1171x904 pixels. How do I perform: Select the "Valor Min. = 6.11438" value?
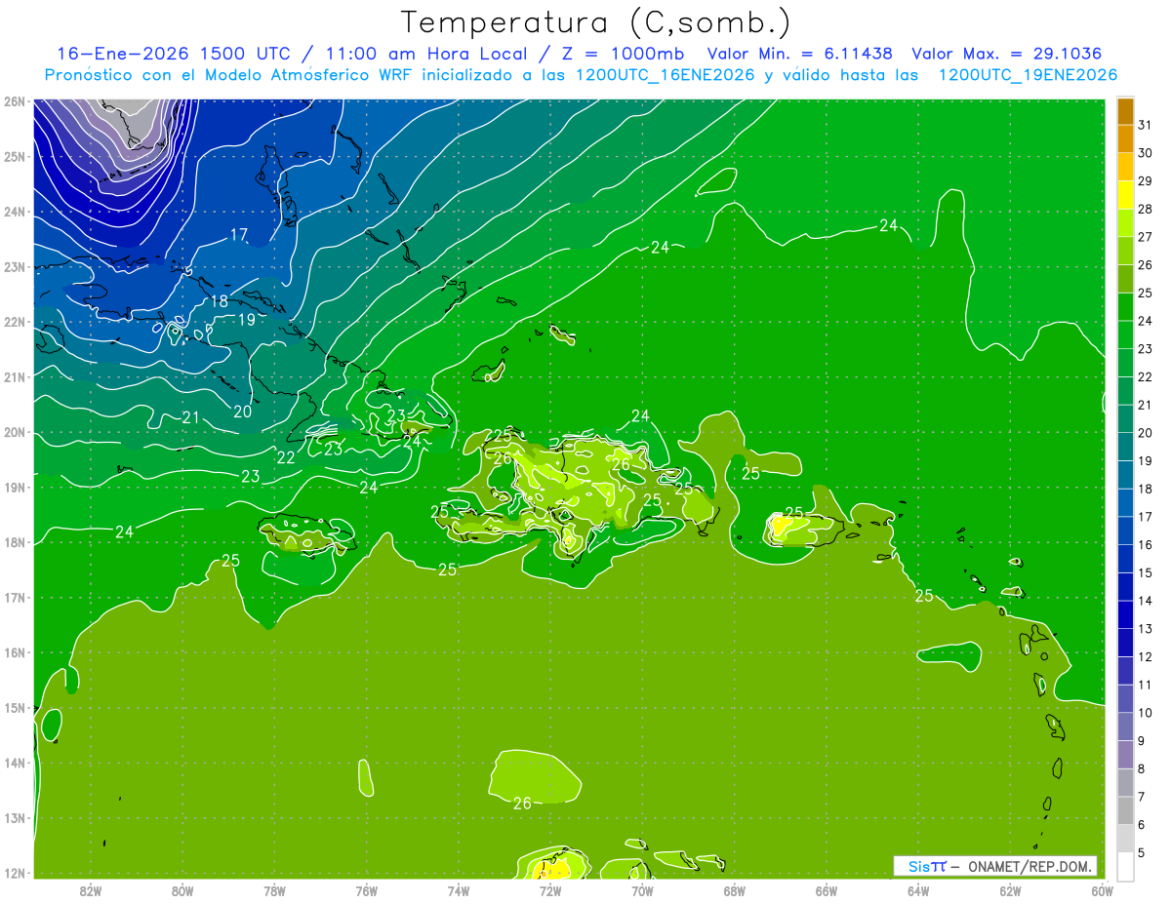[x=800, y=54]
